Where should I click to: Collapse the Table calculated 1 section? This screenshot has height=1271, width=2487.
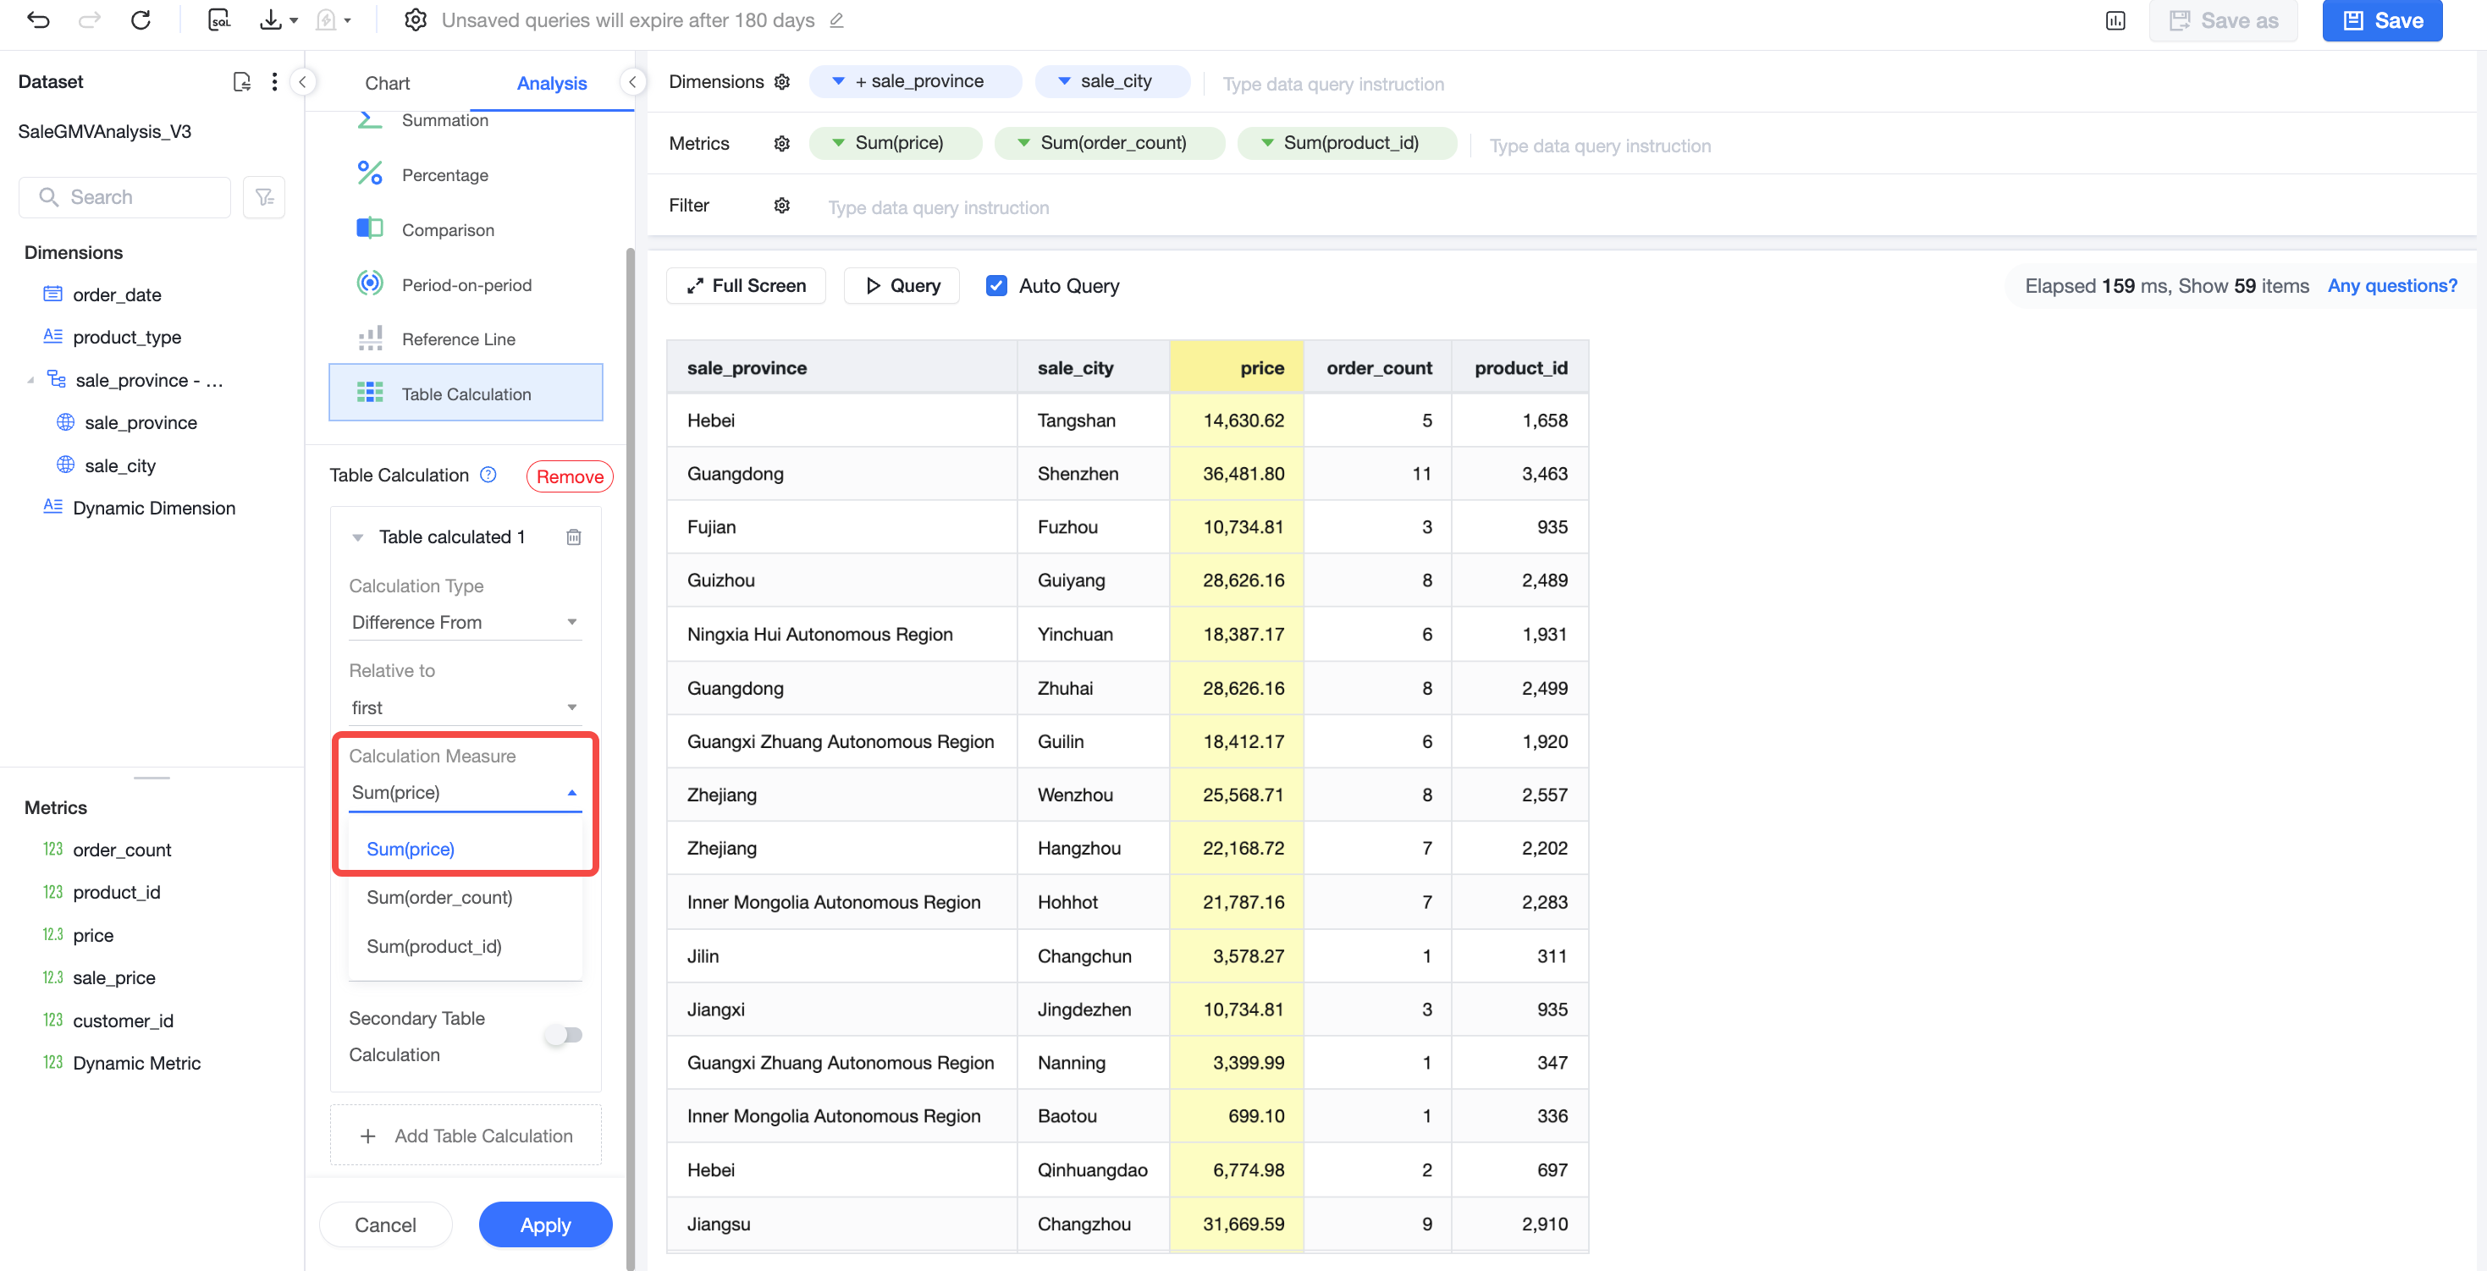pos(357,537)
